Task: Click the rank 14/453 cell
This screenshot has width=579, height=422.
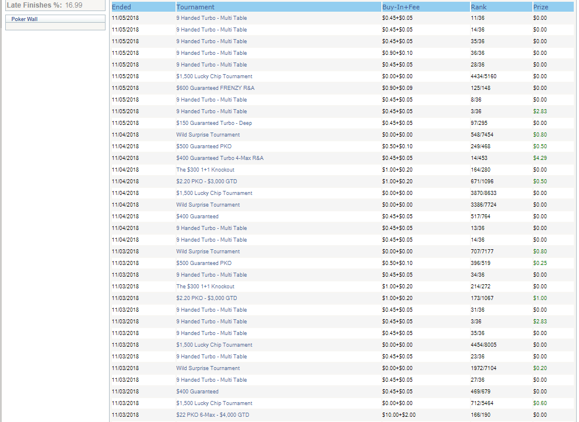Action: [479, 158]
